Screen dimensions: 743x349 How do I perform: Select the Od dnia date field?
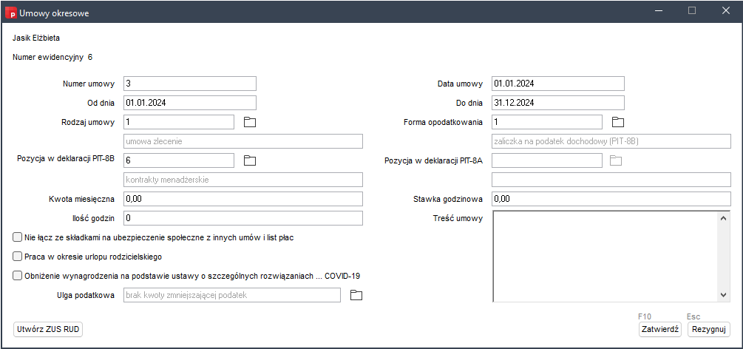[189, 103]
